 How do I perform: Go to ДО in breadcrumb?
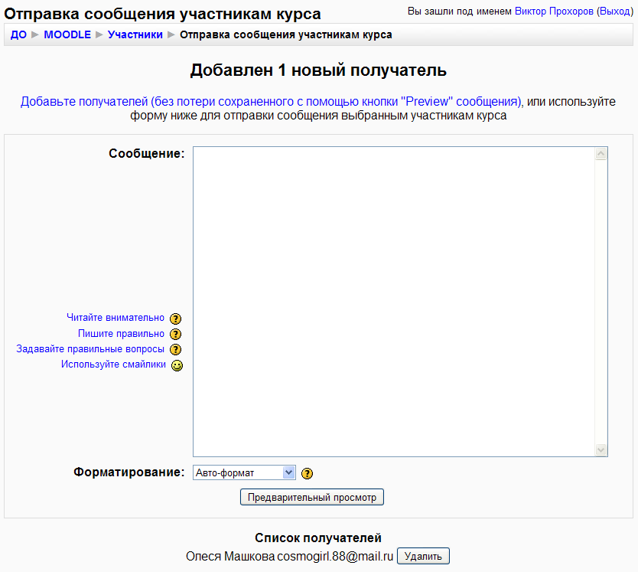click(x=18, y=34)
